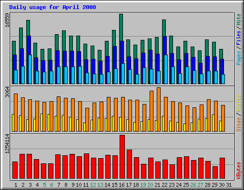Click day 12 weekend label
The height and width of the screenshot is (190, 244).
(x=93, y=185)
